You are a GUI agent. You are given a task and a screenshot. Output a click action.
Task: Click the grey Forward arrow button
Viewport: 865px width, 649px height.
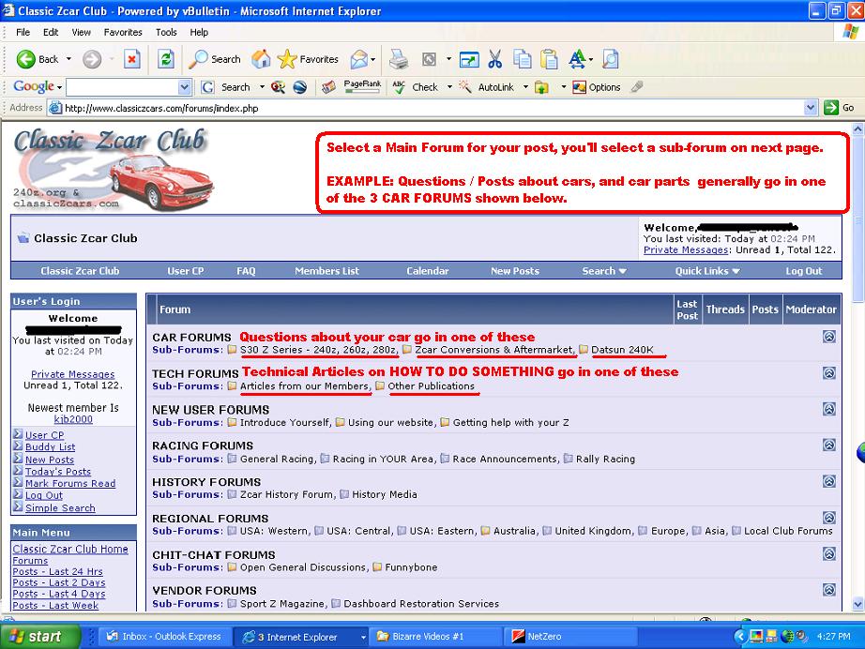tap(92, 59)
